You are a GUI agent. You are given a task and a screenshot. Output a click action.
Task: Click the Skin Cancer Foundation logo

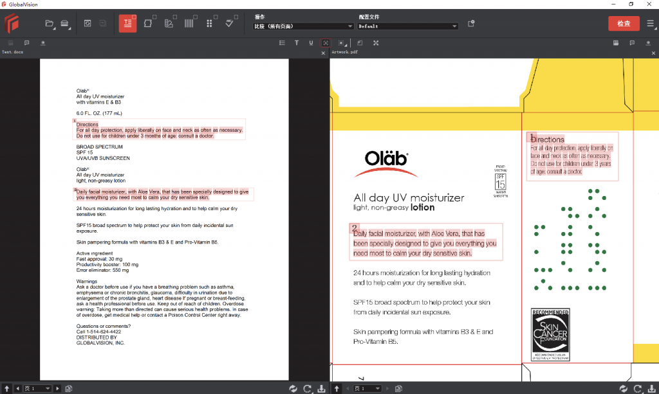click(551, 334)
